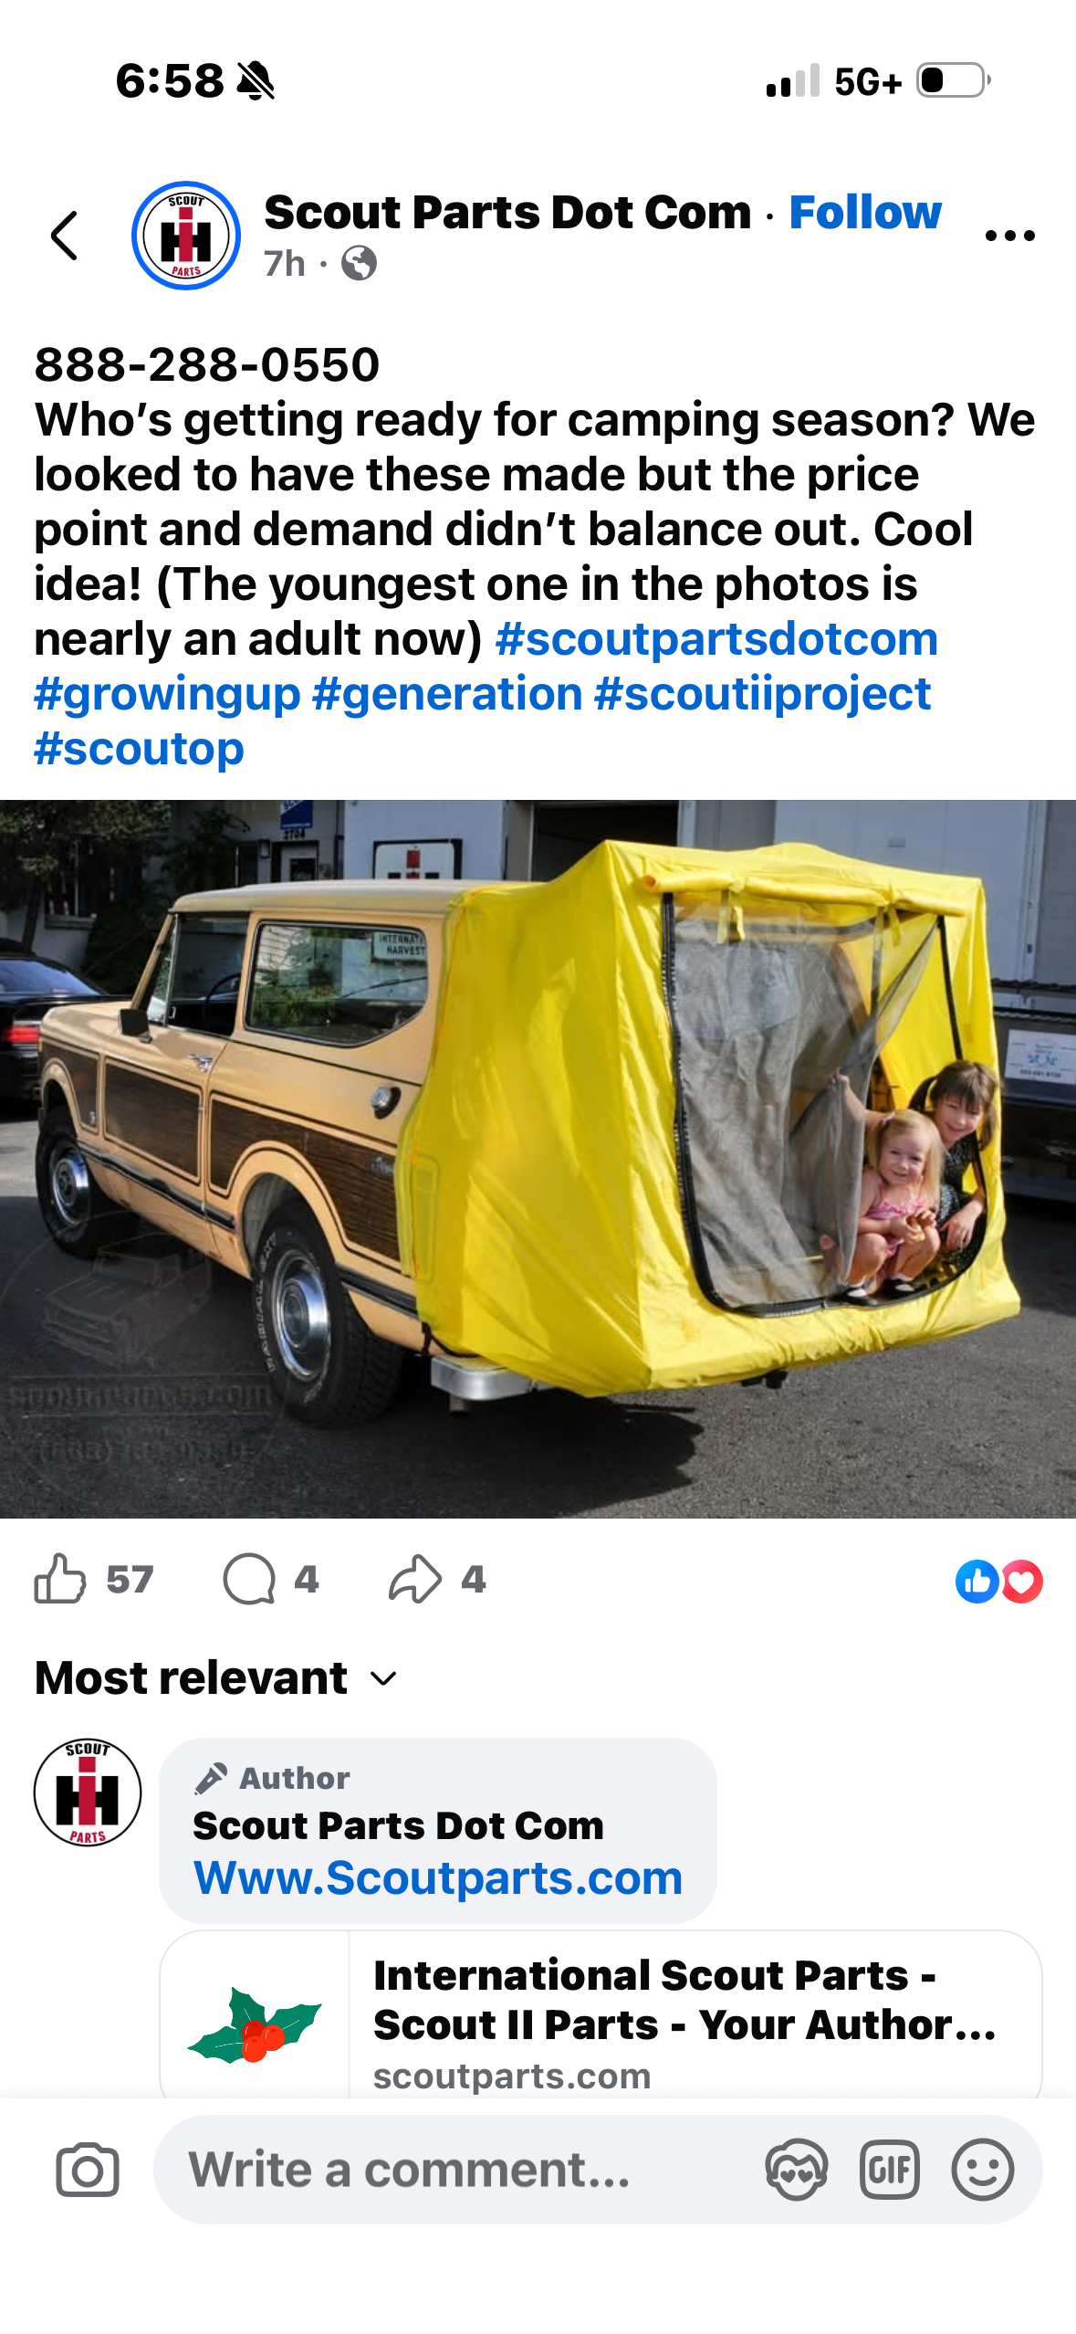Open the GIF picker icon
This screenshot has width=1076, height=2334.
[x=889, y=2170]
